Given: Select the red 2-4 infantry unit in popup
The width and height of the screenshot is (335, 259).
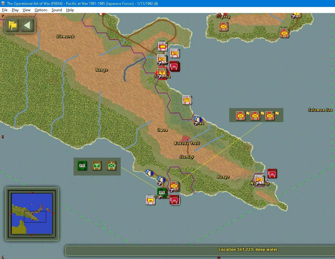Looking at the screenshot, I should point(255,116).
